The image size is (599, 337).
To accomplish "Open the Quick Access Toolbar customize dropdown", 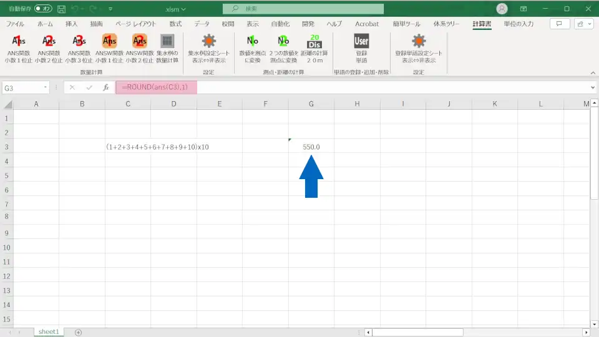I will pos(110,9).
